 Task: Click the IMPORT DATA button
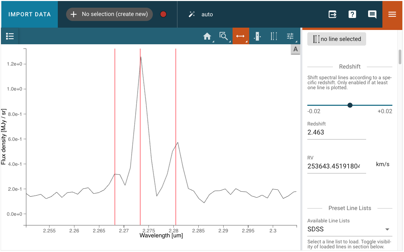tap(30, 14)
